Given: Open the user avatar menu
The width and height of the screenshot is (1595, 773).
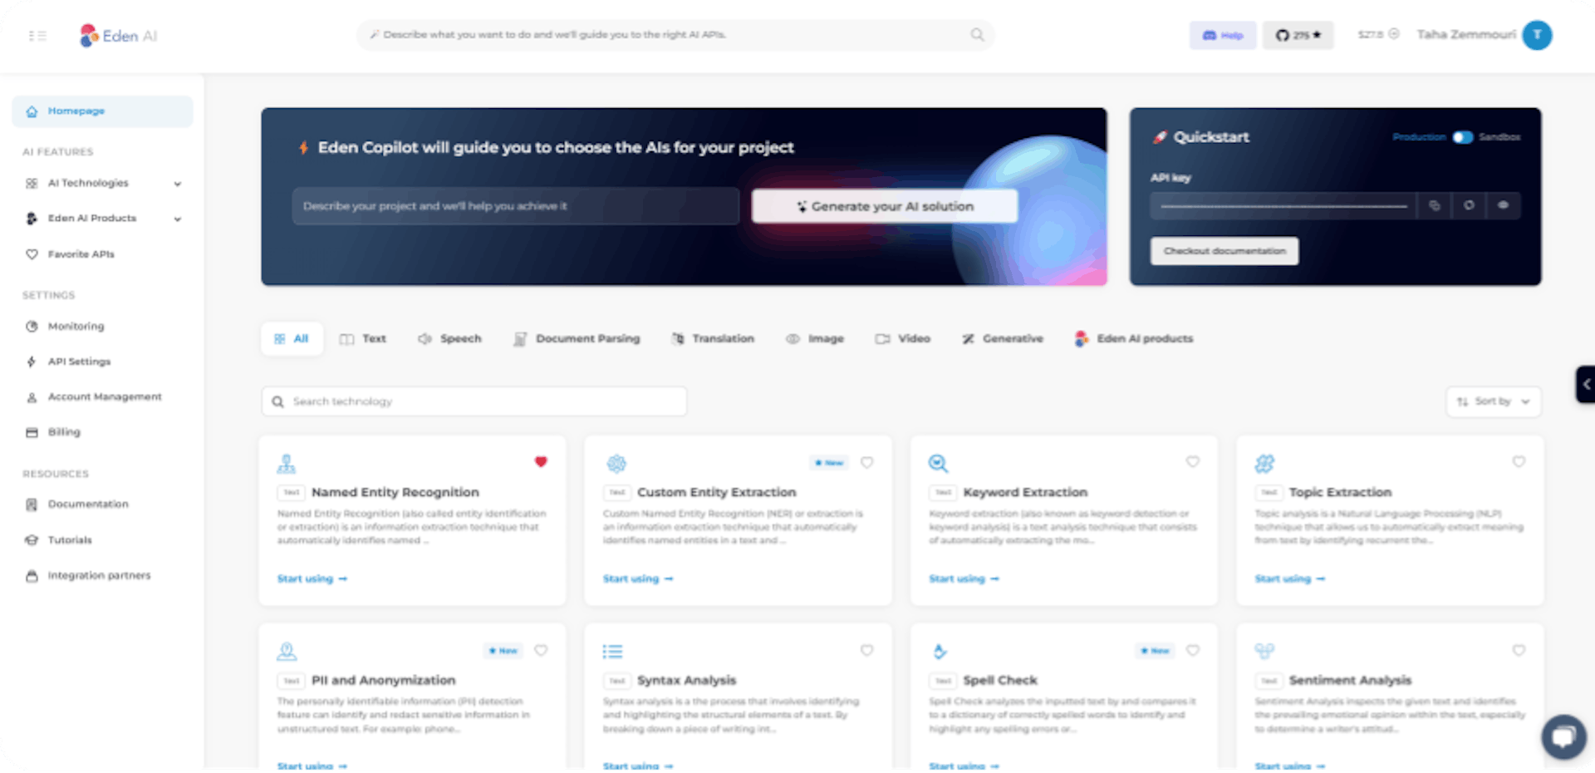Looking at the screenshot, I should (1537, 35).
